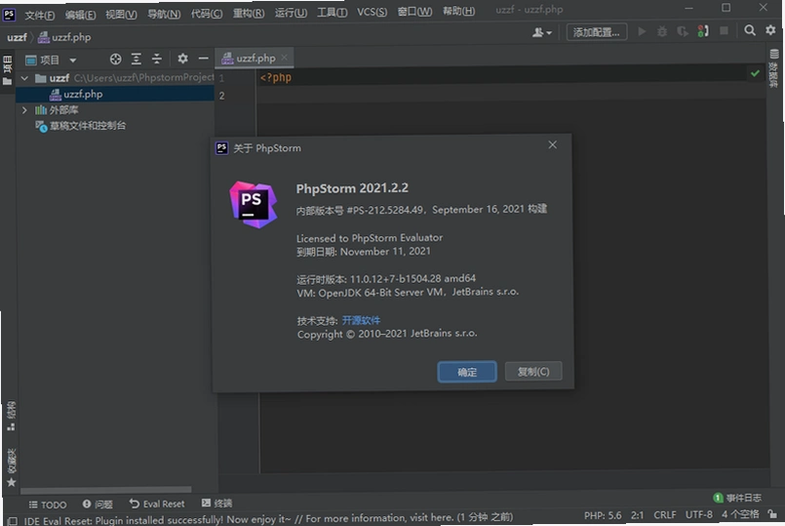Toggle the 结构 tool window stripe button
The height and width of the screenshot is (526, 785).
pos(11,416)
